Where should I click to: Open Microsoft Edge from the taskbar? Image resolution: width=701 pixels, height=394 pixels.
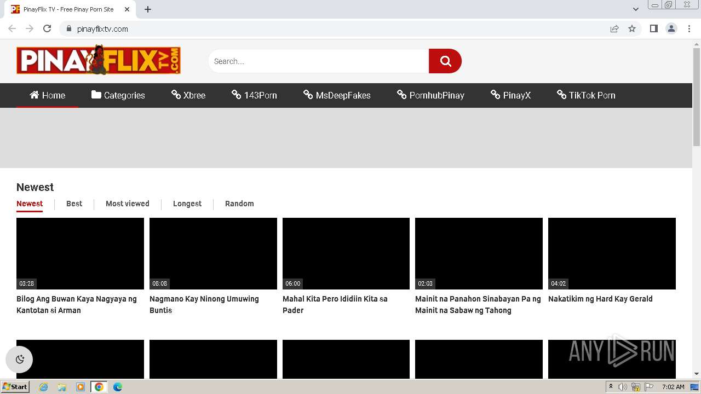[118, 387]
